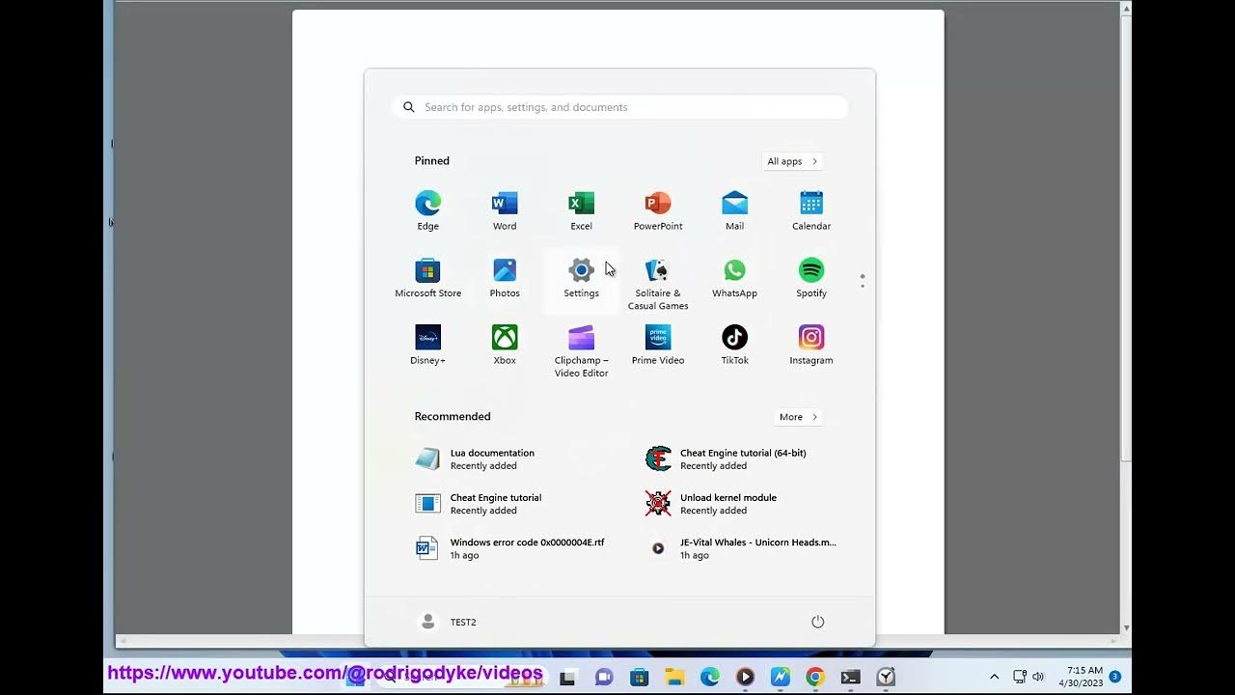The width and height of the screenshot is (1235, 695).
Task: Open the Calendar app
Action: (x=811, y=210)
